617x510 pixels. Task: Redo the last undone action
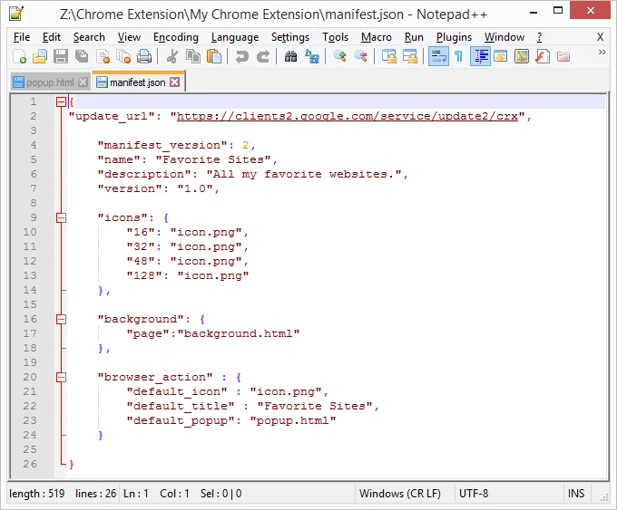point(263,56)
